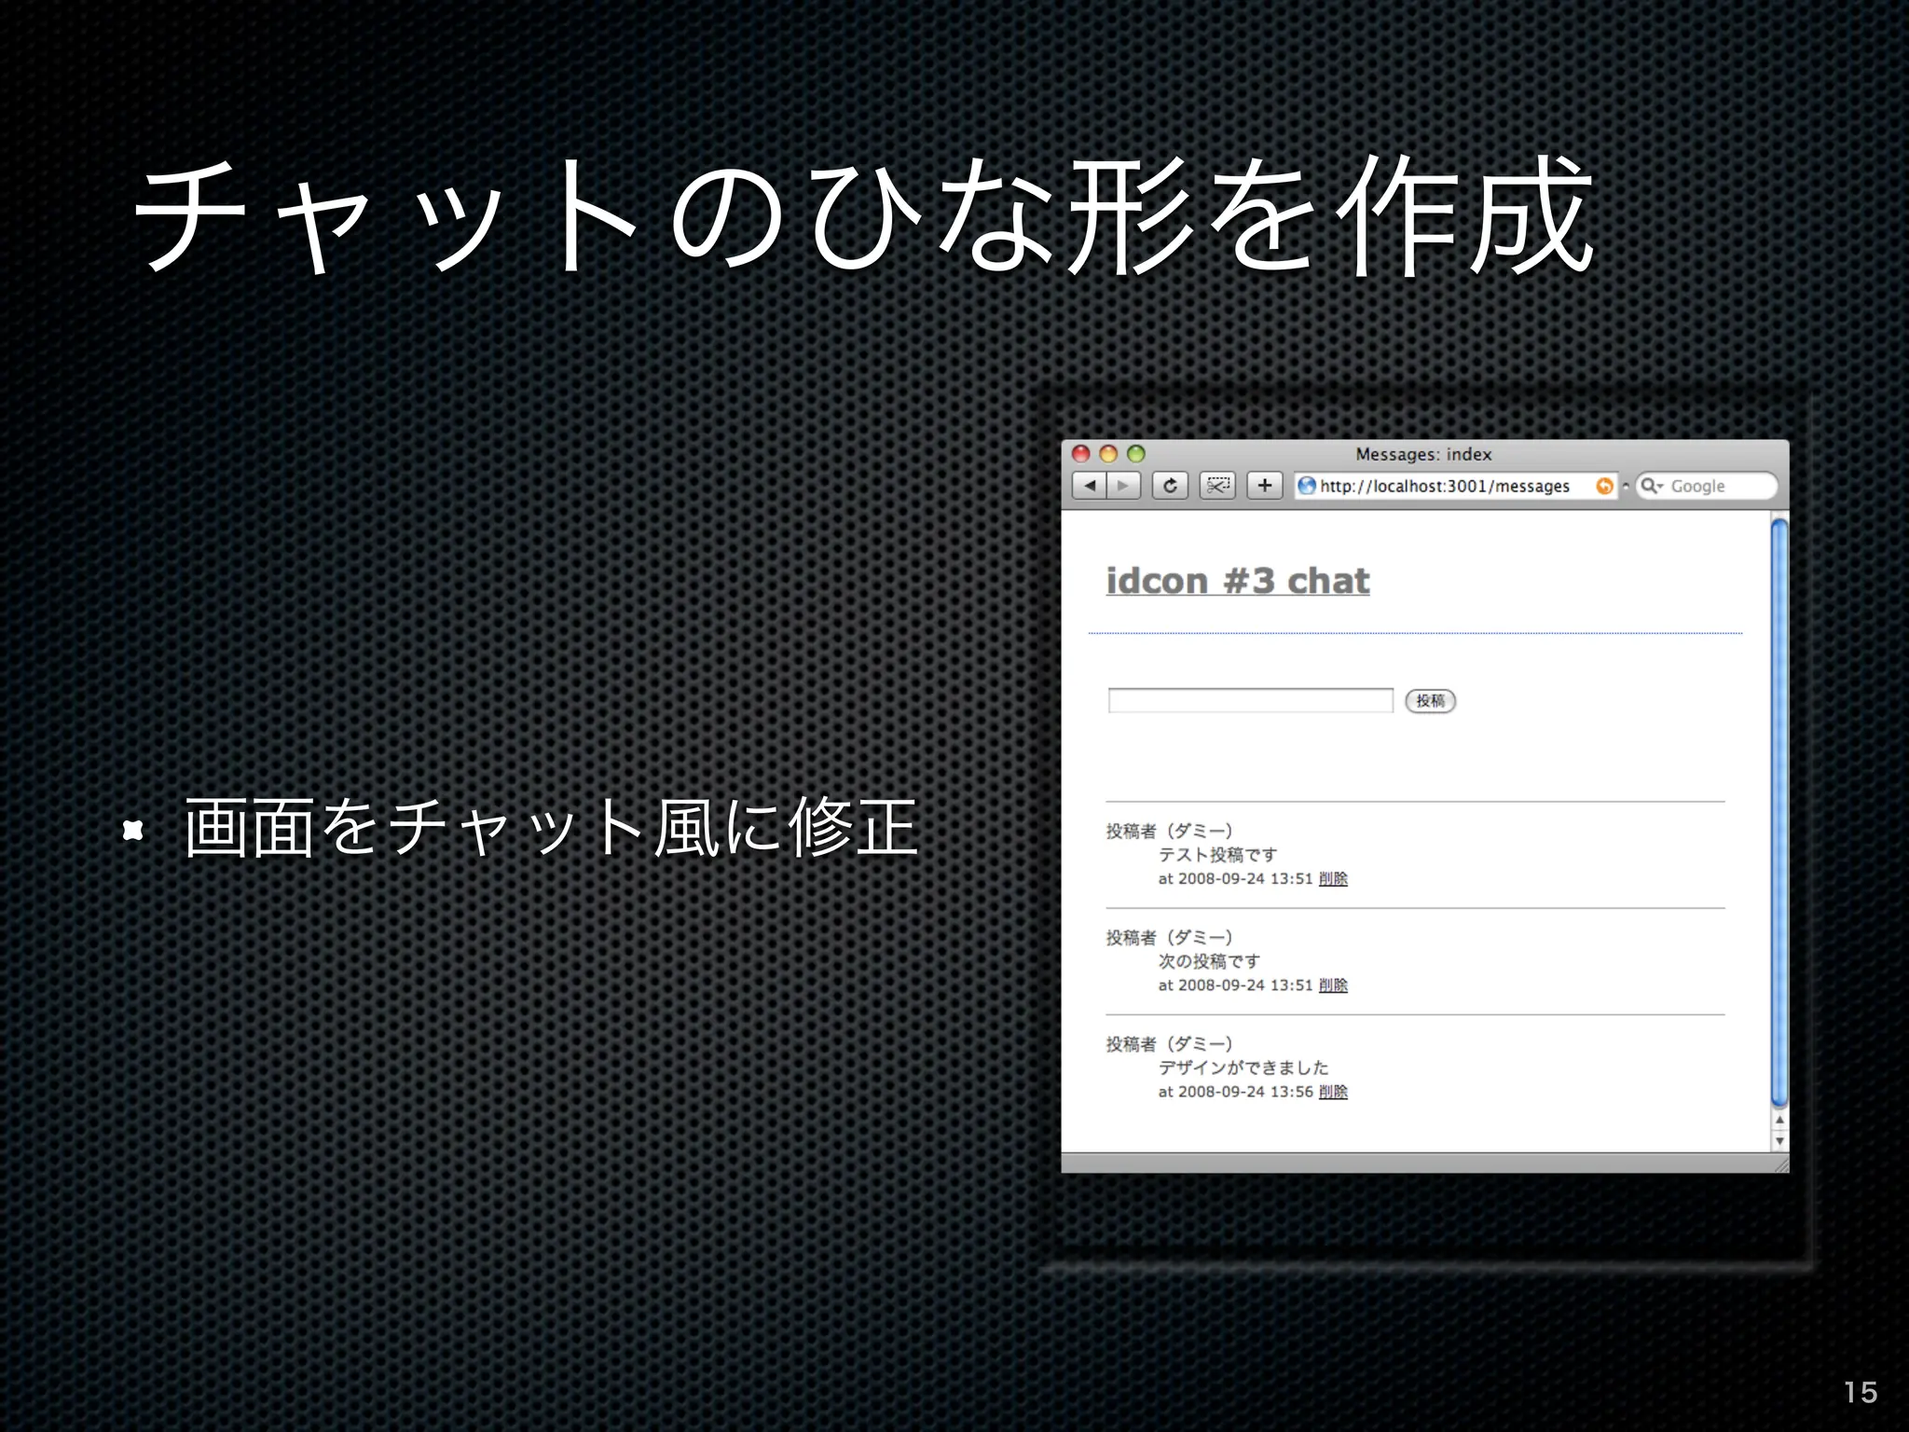Click the message text input box
Screen dimensions: 1909x1432
[1250, 700]
